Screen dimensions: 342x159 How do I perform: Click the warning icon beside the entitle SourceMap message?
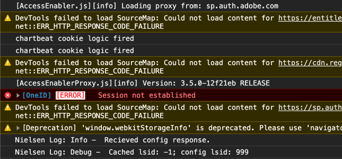point(8,18)
